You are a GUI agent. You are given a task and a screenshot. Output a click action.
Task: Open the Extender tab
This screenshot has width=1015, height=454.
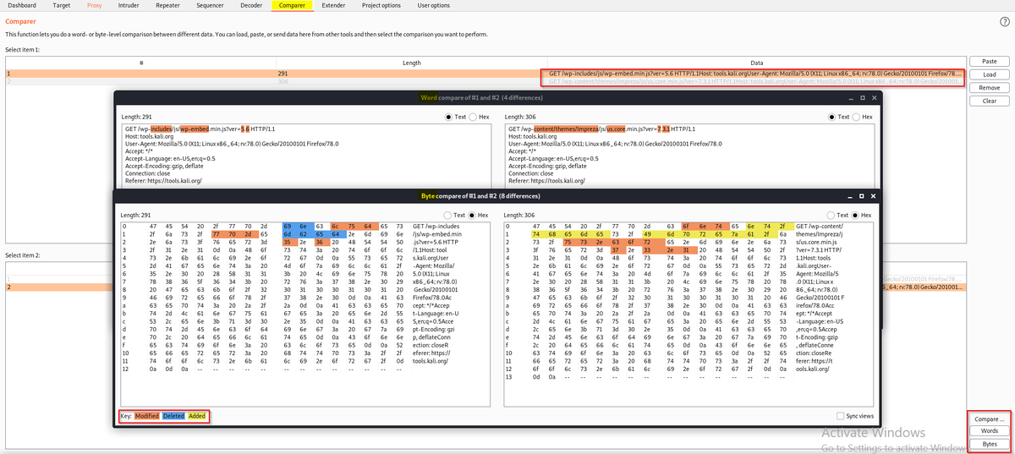(334, 5)
